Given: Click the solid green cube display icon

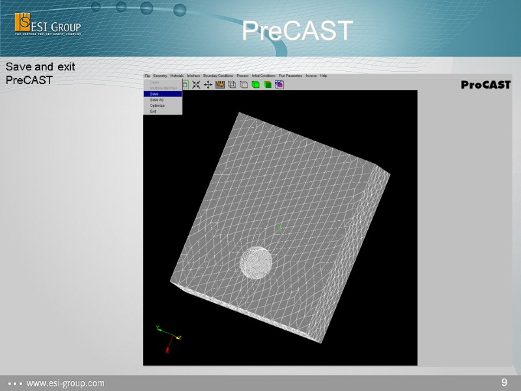Looking at the screenshot, I should click(x=255, y=84).
